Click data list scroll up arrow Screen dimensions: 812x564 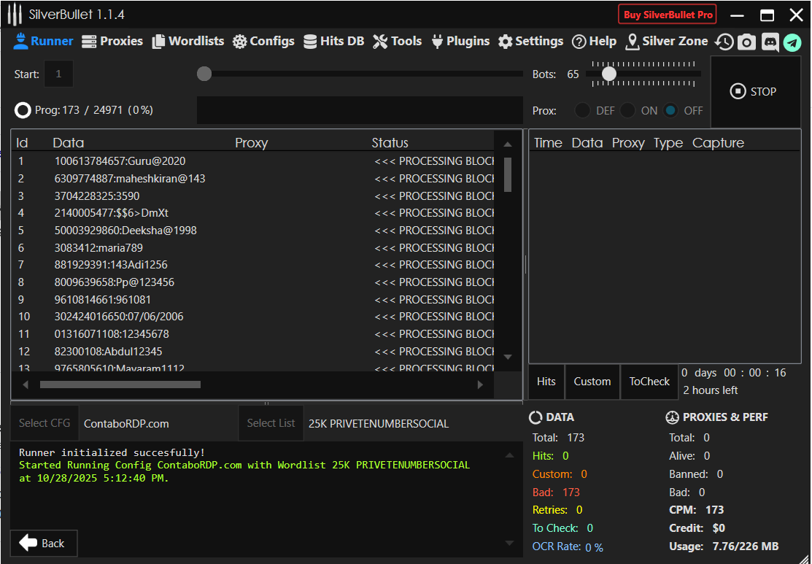pos(508,144)
